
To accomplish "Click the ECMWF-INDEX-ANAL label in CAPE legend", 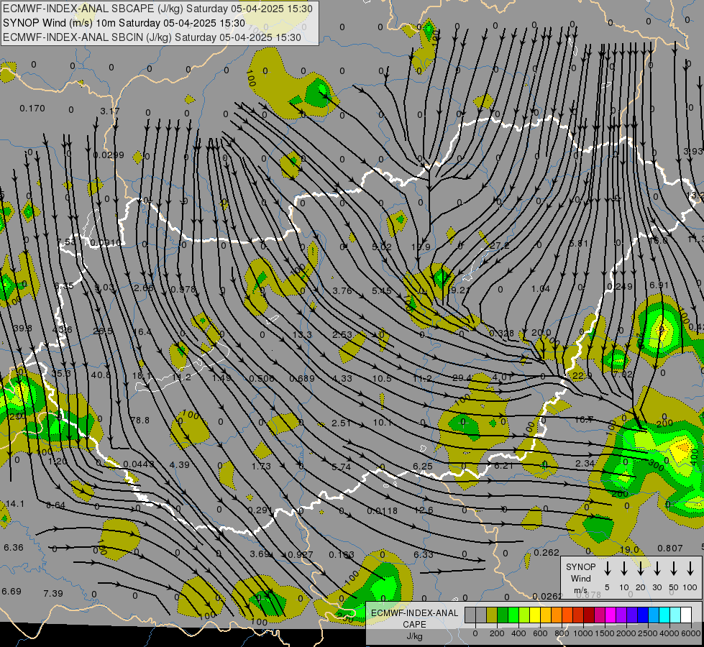I will point(414,613).
